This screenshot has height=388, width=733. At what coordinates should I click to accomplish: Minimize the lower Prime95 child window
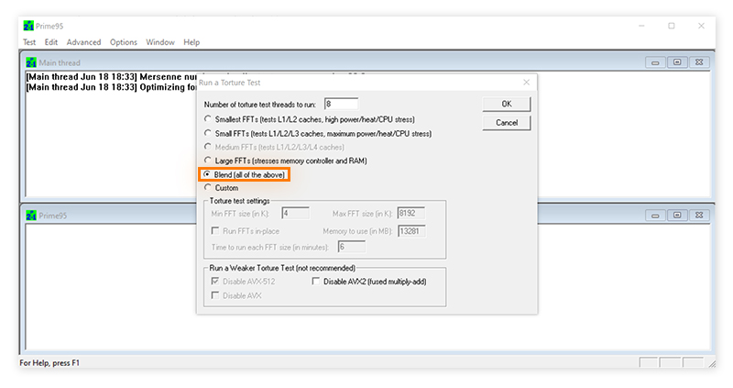point(655,216)
